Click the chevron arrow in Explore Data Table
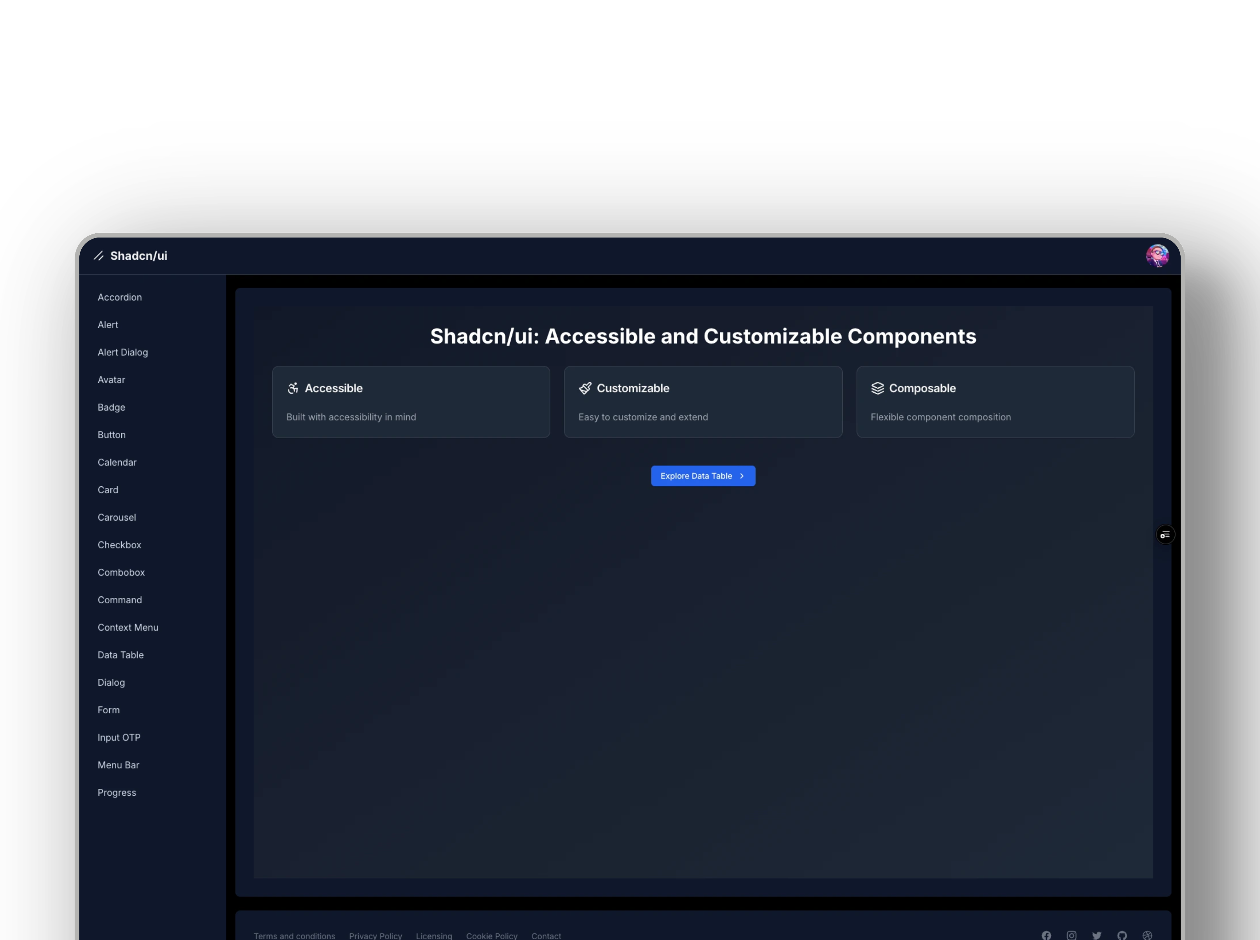This screenshot has width=1260, height=940. point(742,476)
